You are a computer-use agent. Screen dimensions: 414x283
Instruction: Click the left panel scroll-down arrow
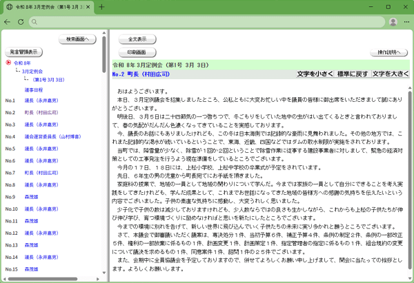104,273
